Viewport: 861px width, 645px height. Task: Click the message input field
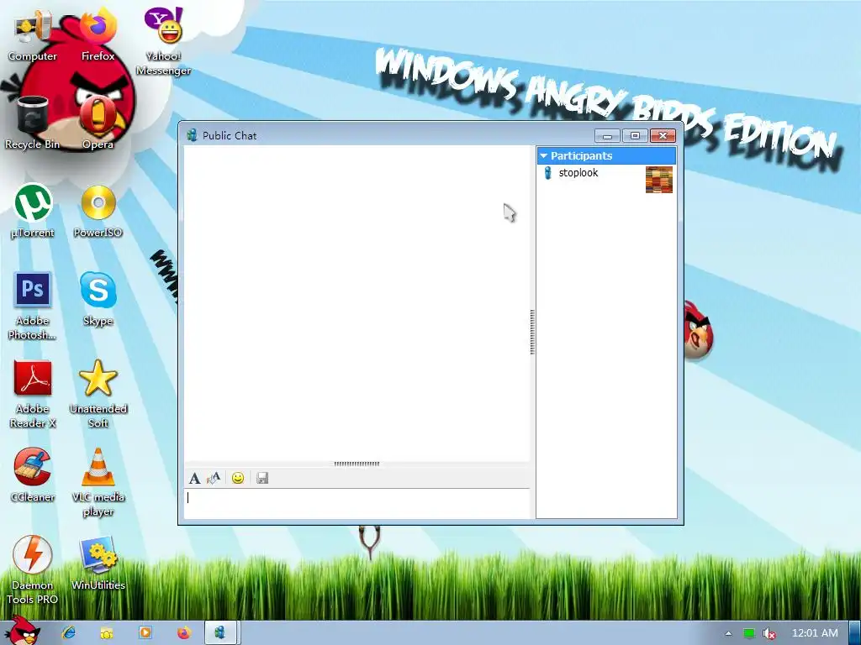357,504
